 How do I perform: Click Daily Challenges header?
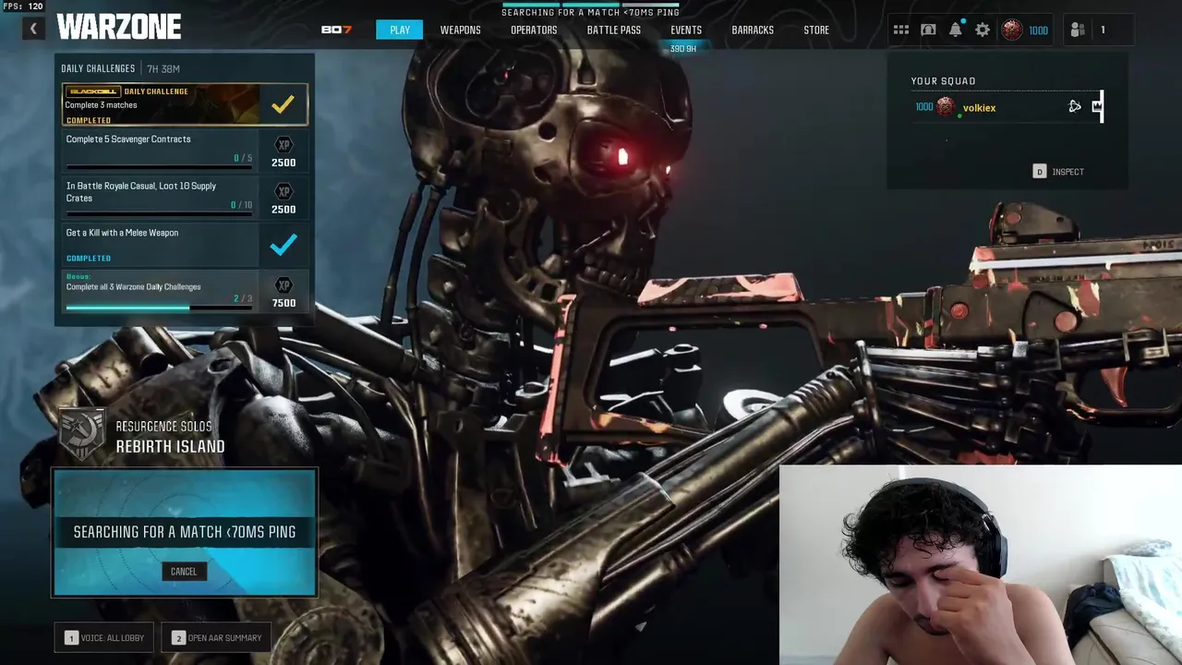[x=98, y=69]
